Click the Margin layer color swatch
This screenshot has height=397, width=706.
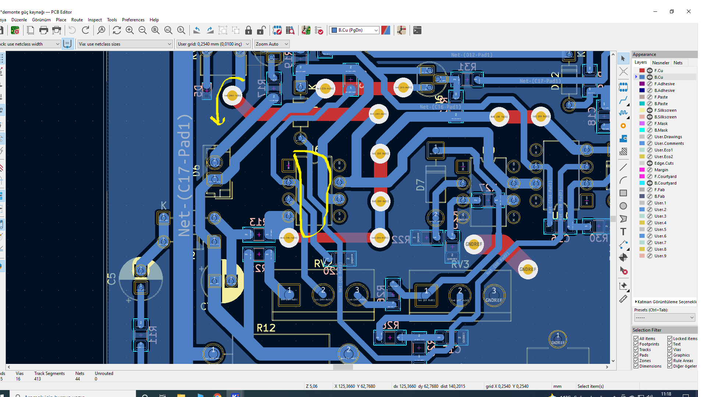pyautogui.click(x=642, y=170)
